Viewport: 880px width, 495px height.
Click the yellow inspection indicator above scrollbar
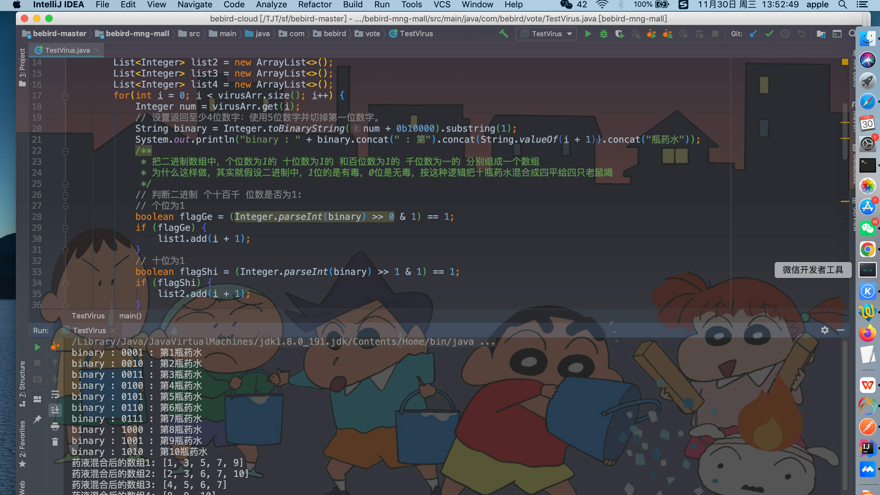click(844, 62)
